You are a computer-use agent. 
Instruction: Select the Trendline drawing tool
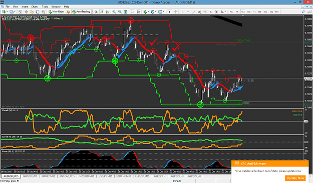(x=193, y=12)
